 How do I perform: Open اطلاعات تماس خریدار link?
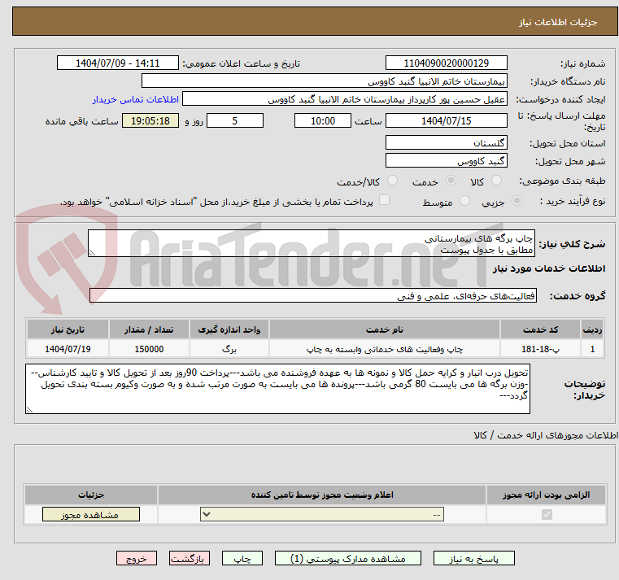[136, 99]
